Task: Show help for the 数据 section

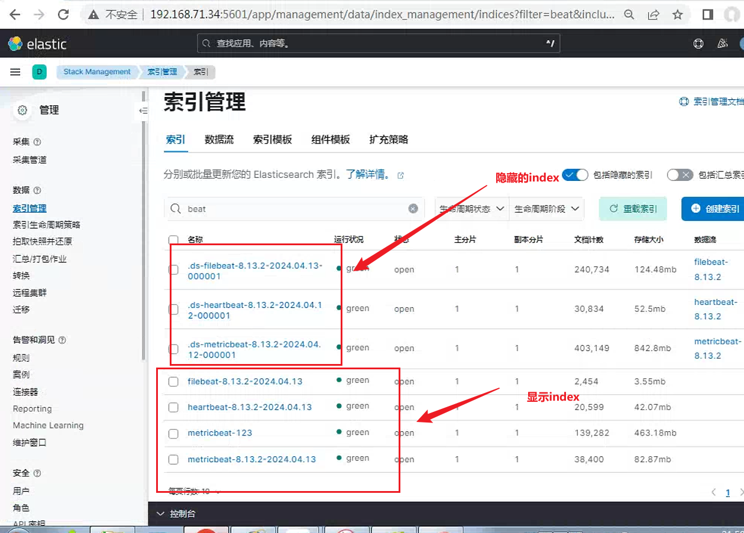Action: (x=37, y=190)
